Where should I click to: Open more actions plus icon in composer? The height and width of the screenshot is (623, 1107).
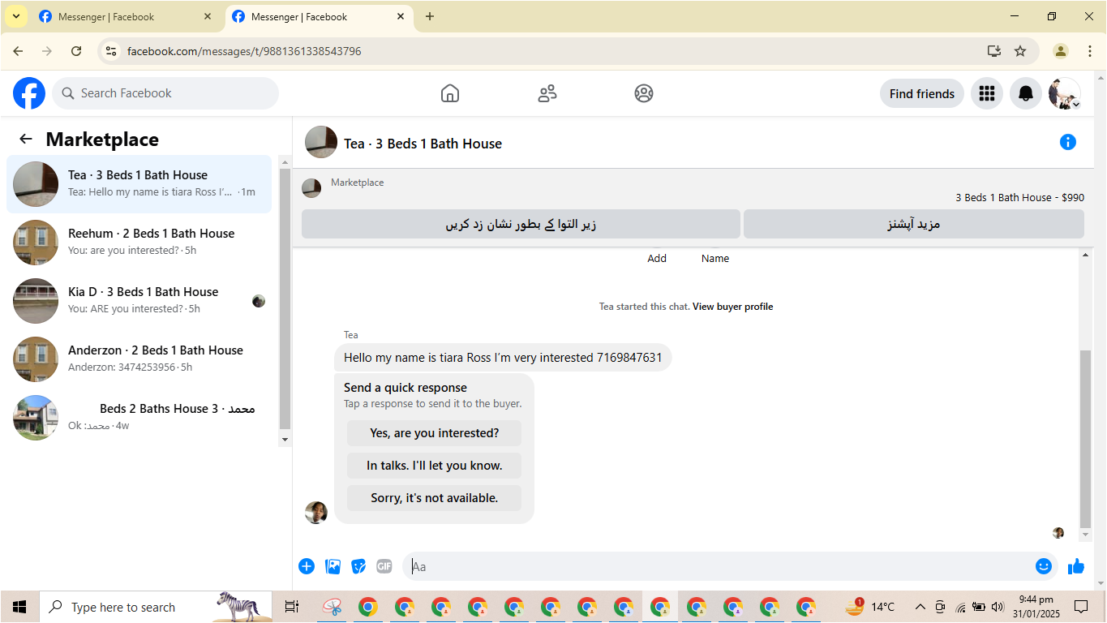tap(307, 566)
